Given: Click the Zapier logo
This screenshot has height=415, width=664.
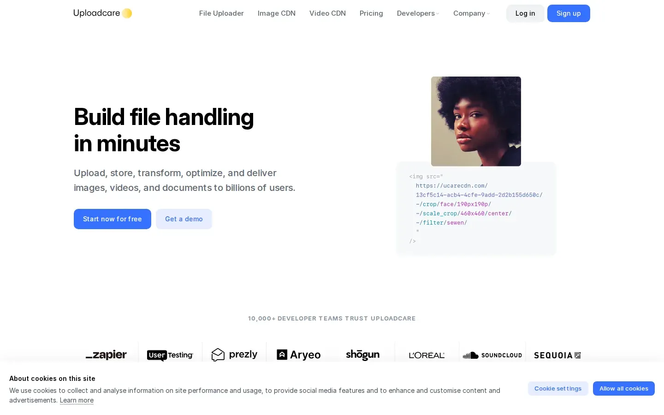Looking at the screenshot, I should pos(106,355).
